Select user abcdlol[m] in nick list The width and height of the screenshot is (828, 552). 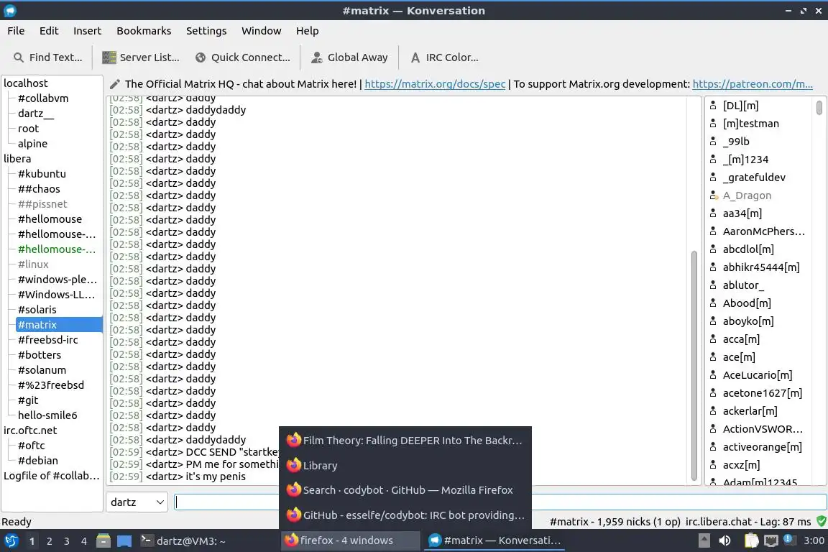coord(747,249)
